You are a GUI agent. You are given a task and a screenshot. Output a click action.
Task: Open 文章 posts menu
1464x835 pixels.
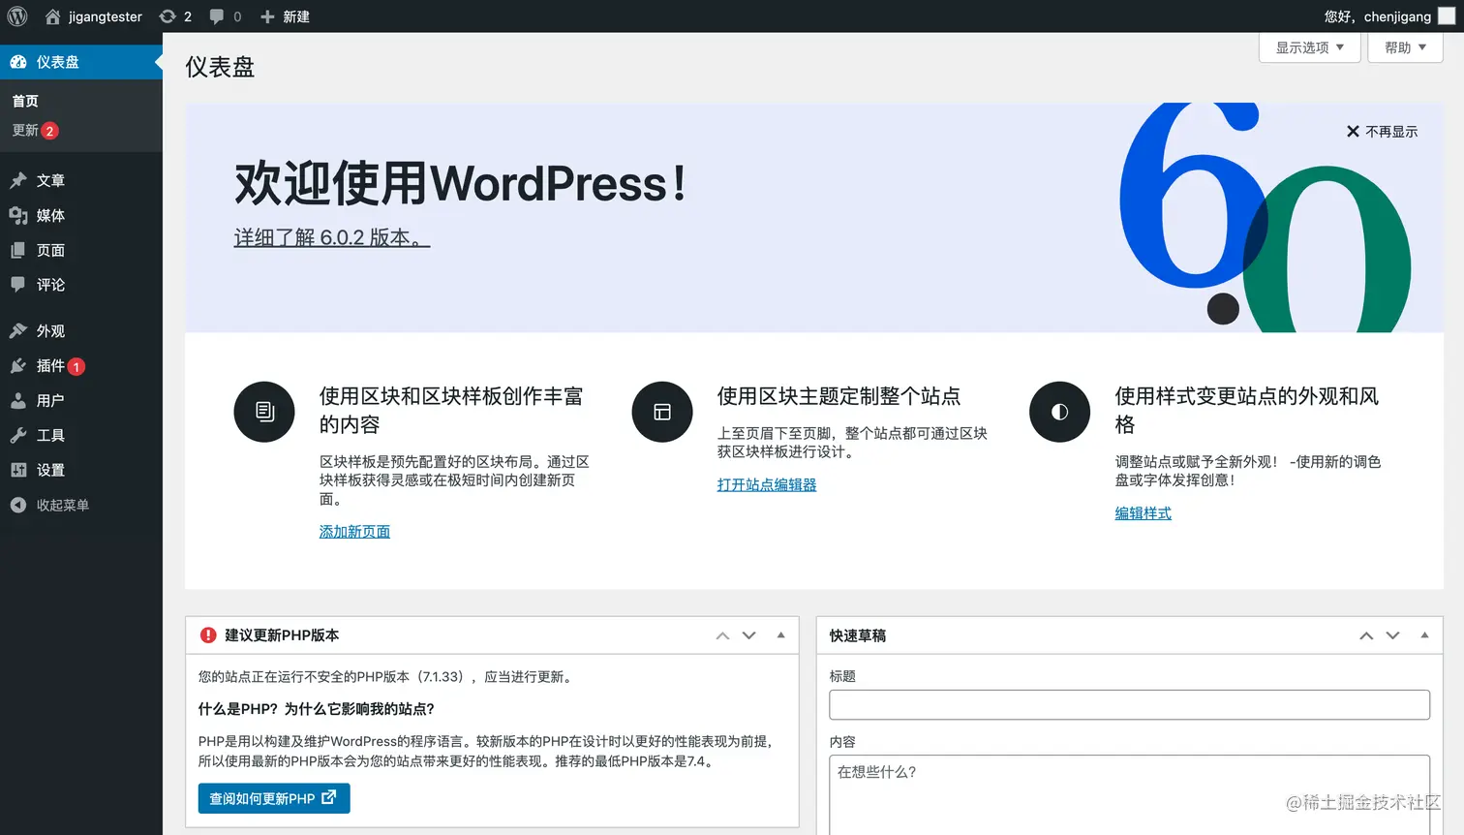point(81,180)
